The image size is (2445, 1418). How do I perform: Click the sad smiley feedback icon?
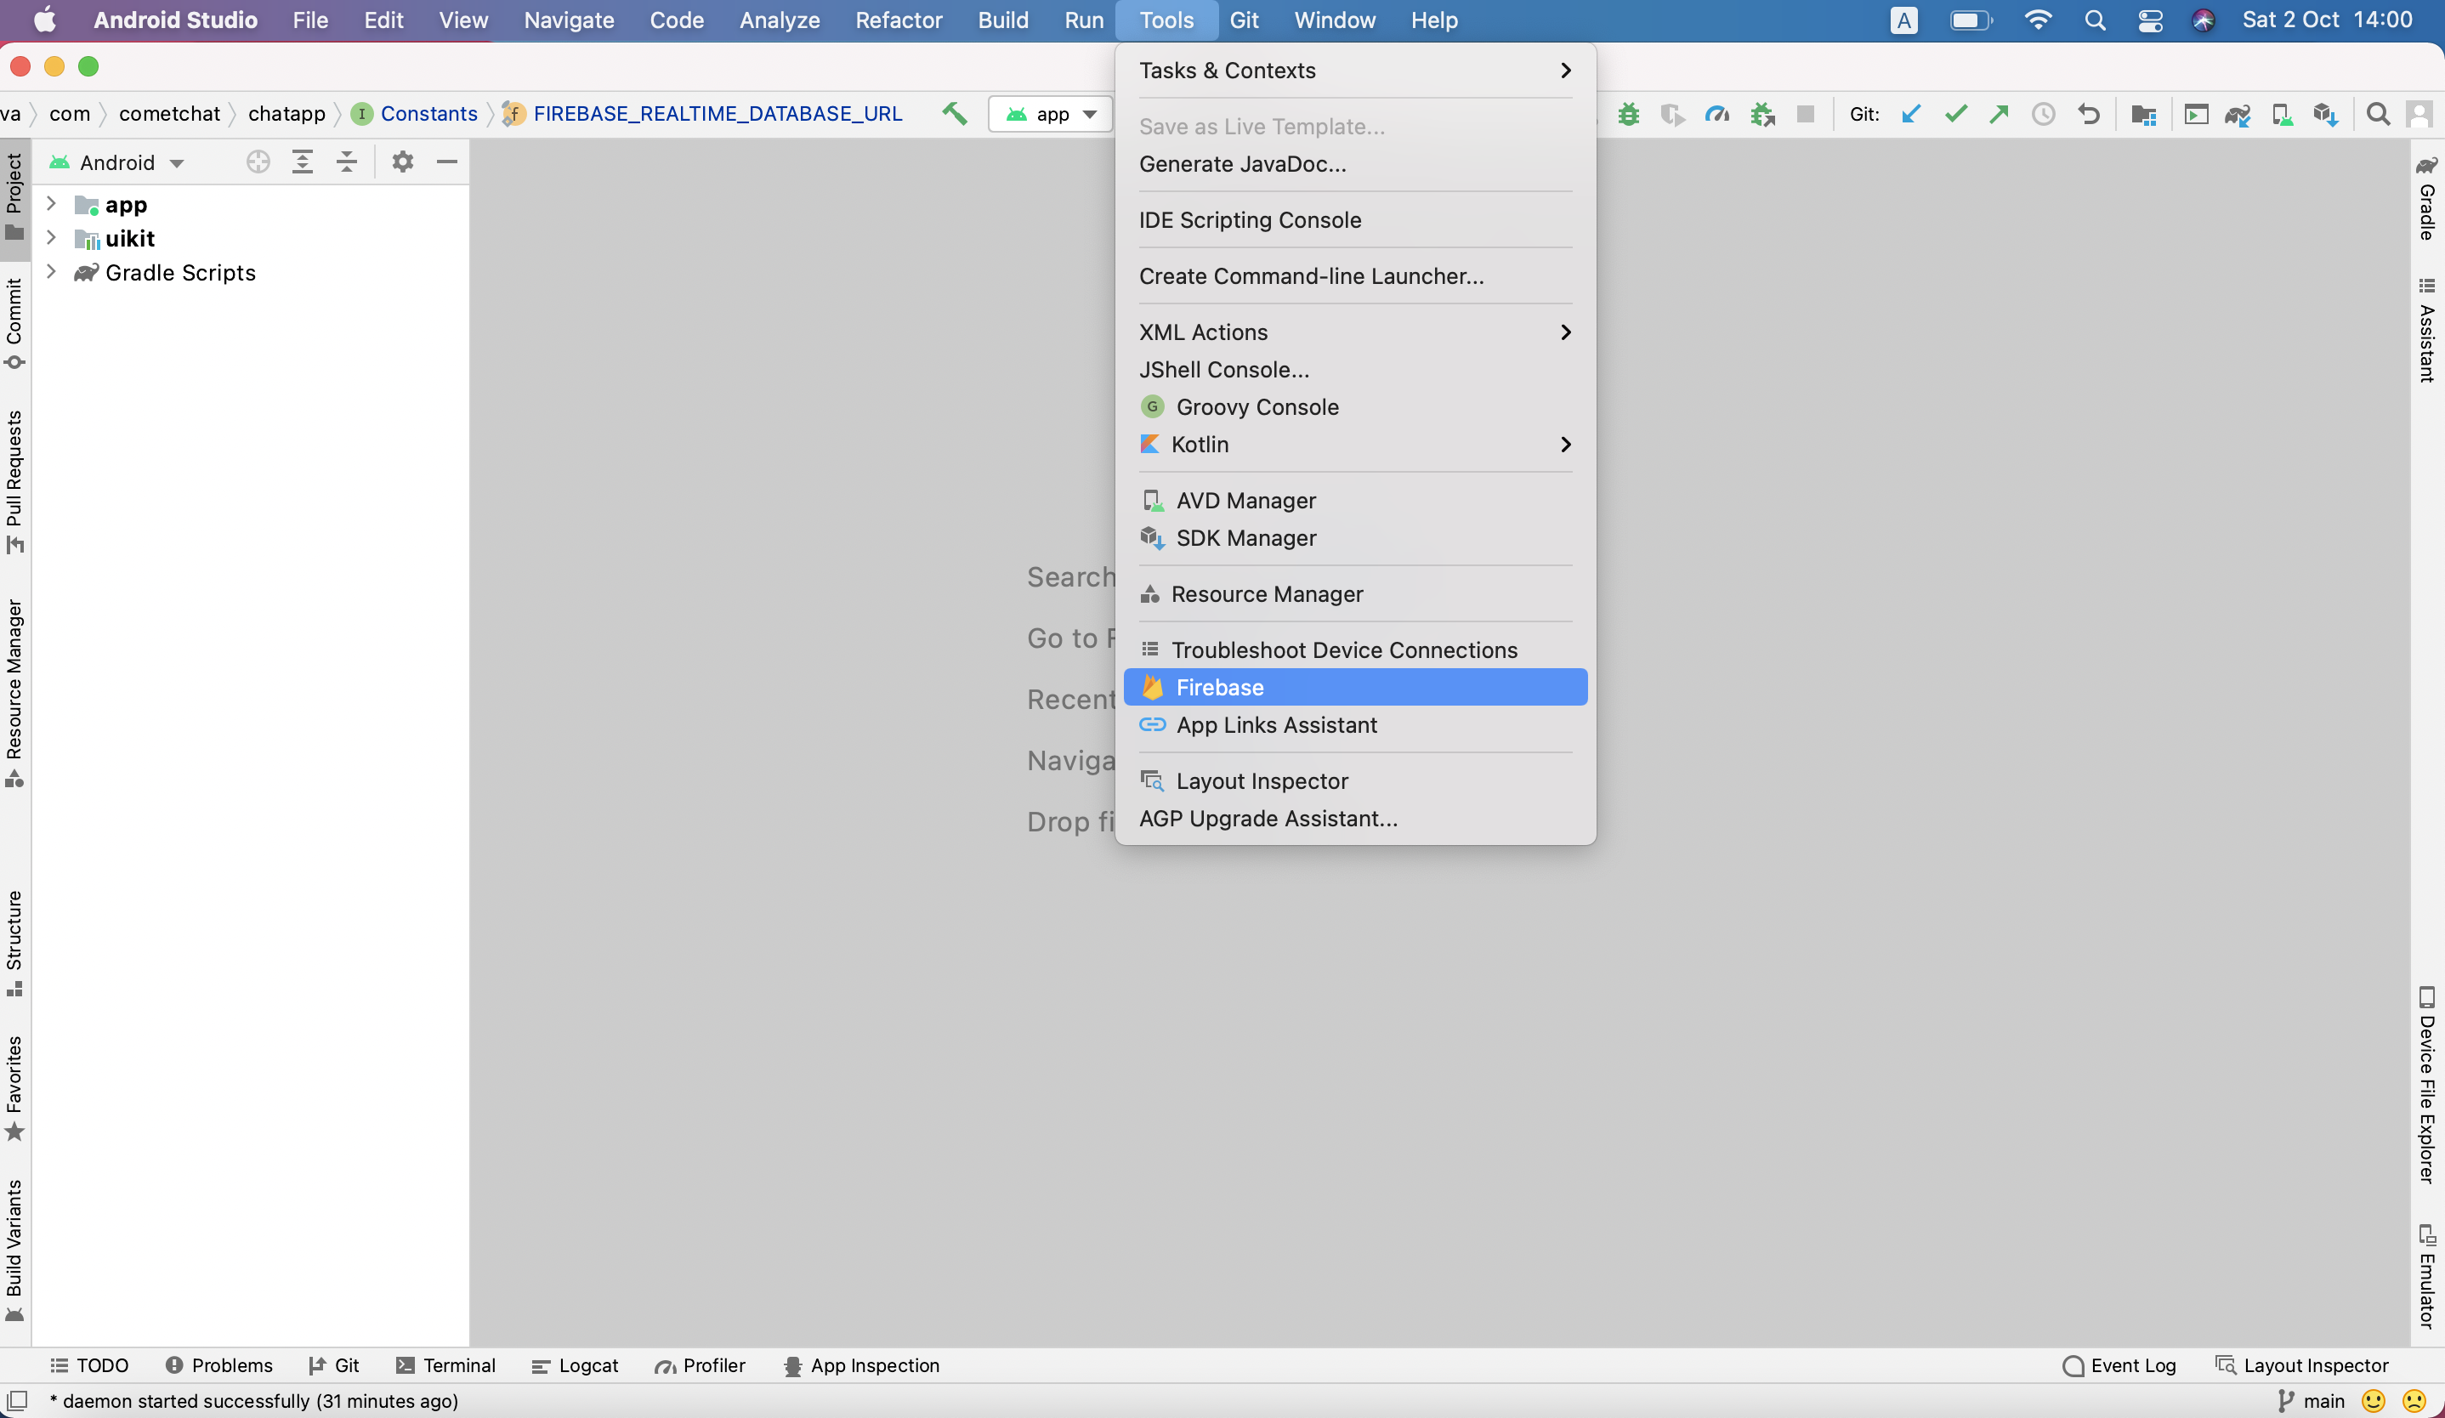tap(2415, 1400)
